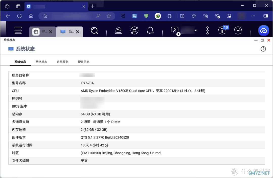Open the QTS search magnifier icon
Screen dimensions: 273x178
[94, 30]
